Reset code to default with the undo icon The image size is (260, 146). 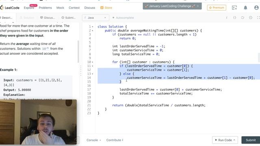coord(243,17)
